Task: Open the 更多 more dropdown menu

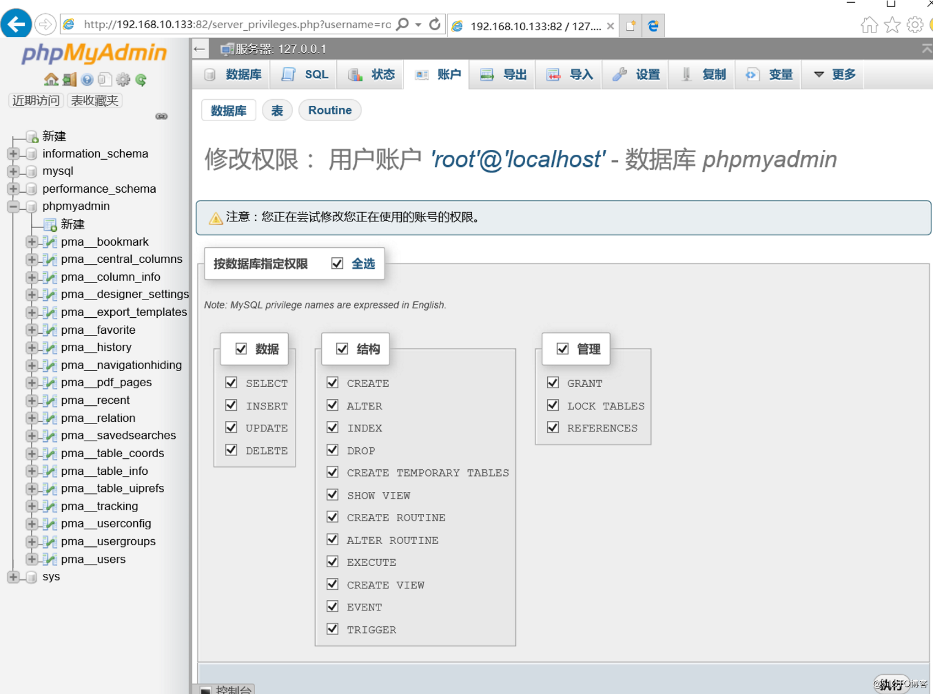Action: point(834,74)
